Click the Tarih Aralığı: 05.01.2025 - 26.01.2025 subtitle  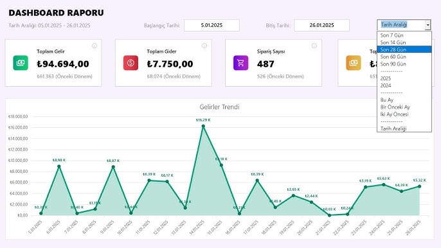(50, 26)
